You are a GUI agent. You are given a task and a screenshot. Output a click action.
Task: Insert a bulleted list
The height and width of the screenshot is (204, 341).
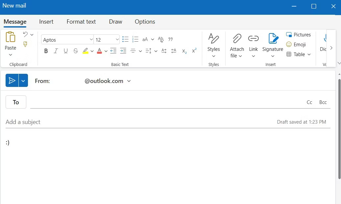pos(125,39)
